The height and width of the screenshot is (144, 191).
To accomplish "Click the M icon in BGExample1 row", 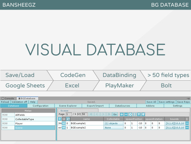I will click(x=64, y=123).
